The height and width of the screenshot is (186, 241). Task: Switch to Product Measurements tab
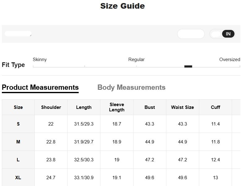pos(40,88)
